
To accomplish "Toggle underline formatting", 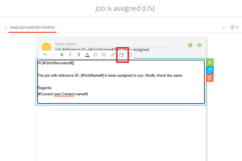I will pos(79,55).
